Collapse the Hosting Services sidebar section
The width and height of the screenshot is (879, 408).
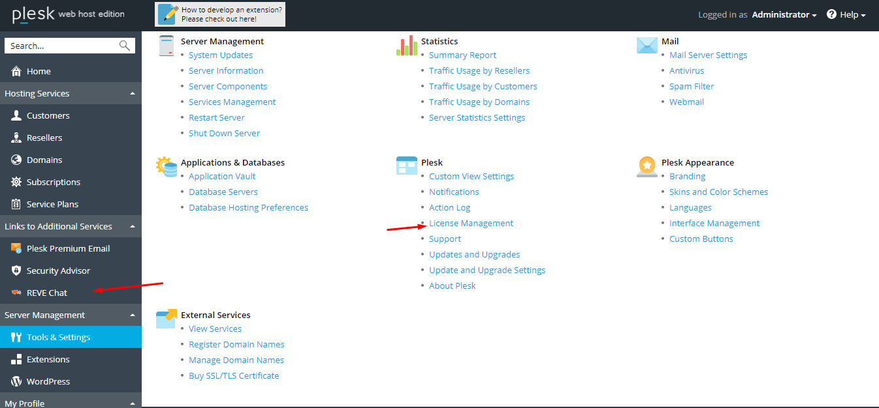[133, 94]
